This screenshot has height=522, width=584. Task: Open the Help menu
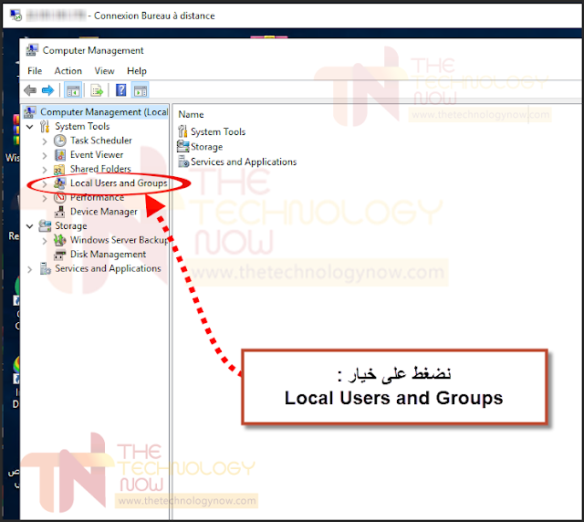click(137, 71)
